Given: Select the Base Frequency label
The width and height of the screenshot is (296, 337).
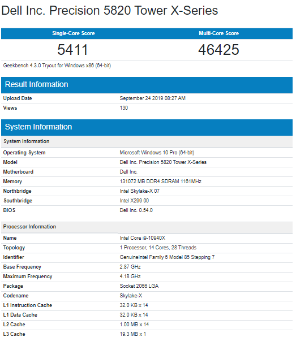Looking at the screenshot, I should [x=22, y=267].
